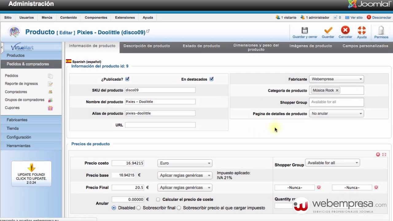Viewport: 393px width, 221px height.
Task: Open the Ayuda lifebuoy icon
Action: [x=362, y=30]
